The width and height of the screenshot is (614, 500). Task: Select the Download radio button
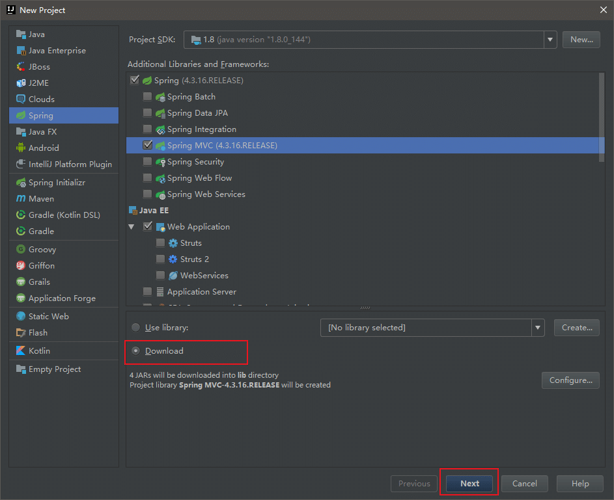136,351
